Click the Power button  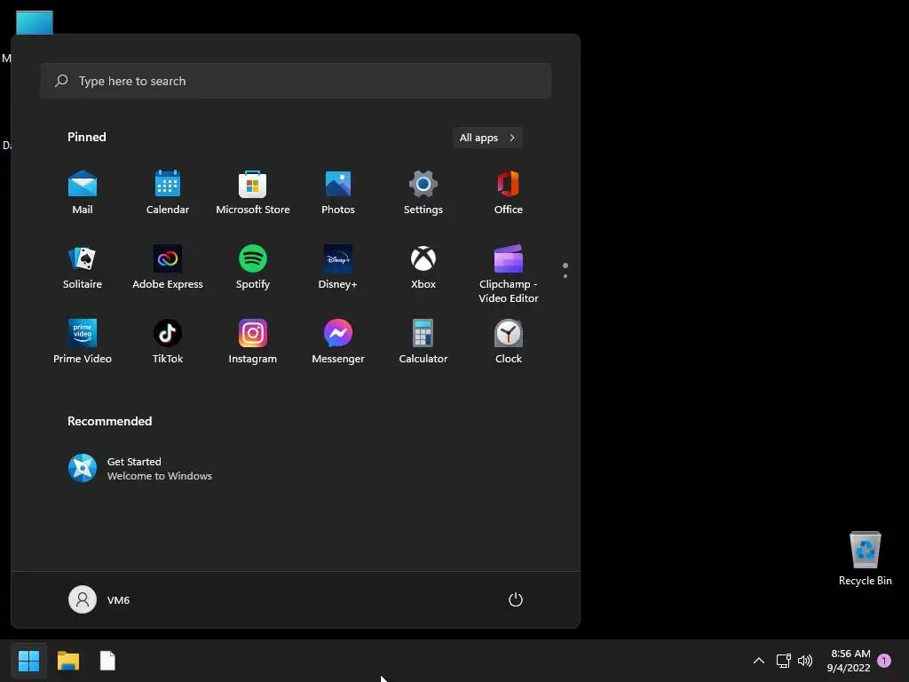pyautogui.click(x=516, y=599)
